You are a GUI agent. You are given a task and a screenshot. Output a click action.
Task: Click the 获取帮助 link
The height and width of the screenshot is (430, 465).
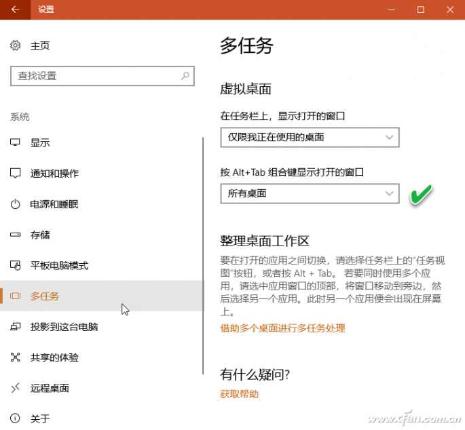(239, 394)
